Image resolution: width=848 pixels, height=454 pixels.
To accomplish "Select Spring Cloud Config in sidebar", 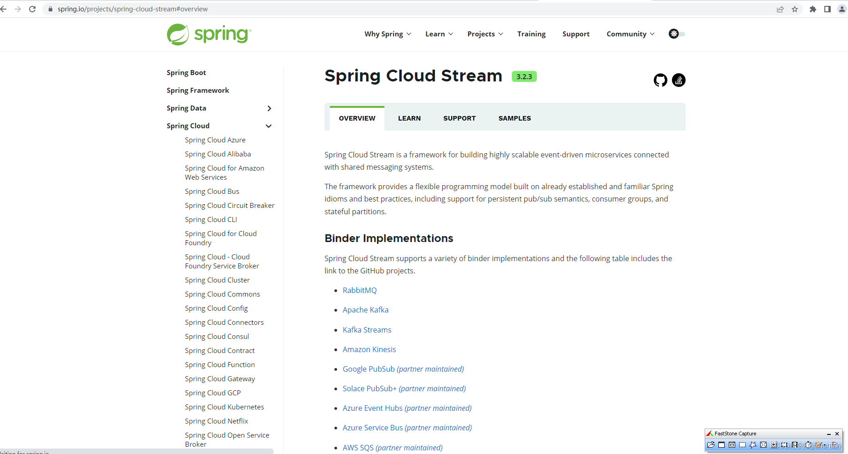I will (x=217, y=308).
